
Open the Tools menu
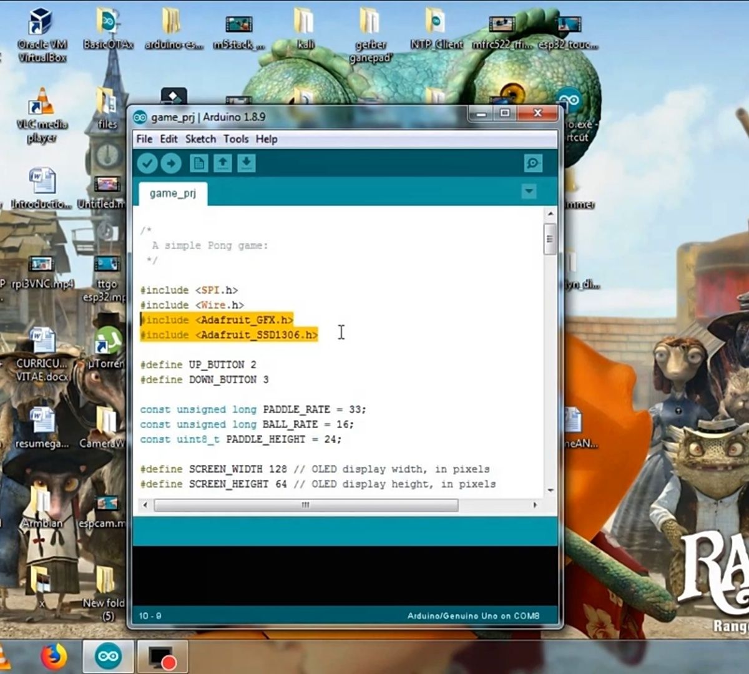(235, 139)
